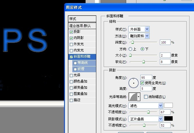Open the 样式 style dropdown (外斜面)
Screen dimensions: 194x133
click(139, 29)
